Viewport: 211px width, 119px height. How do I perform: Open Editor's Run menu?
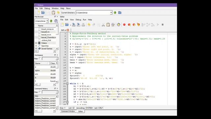pos(84,20)
